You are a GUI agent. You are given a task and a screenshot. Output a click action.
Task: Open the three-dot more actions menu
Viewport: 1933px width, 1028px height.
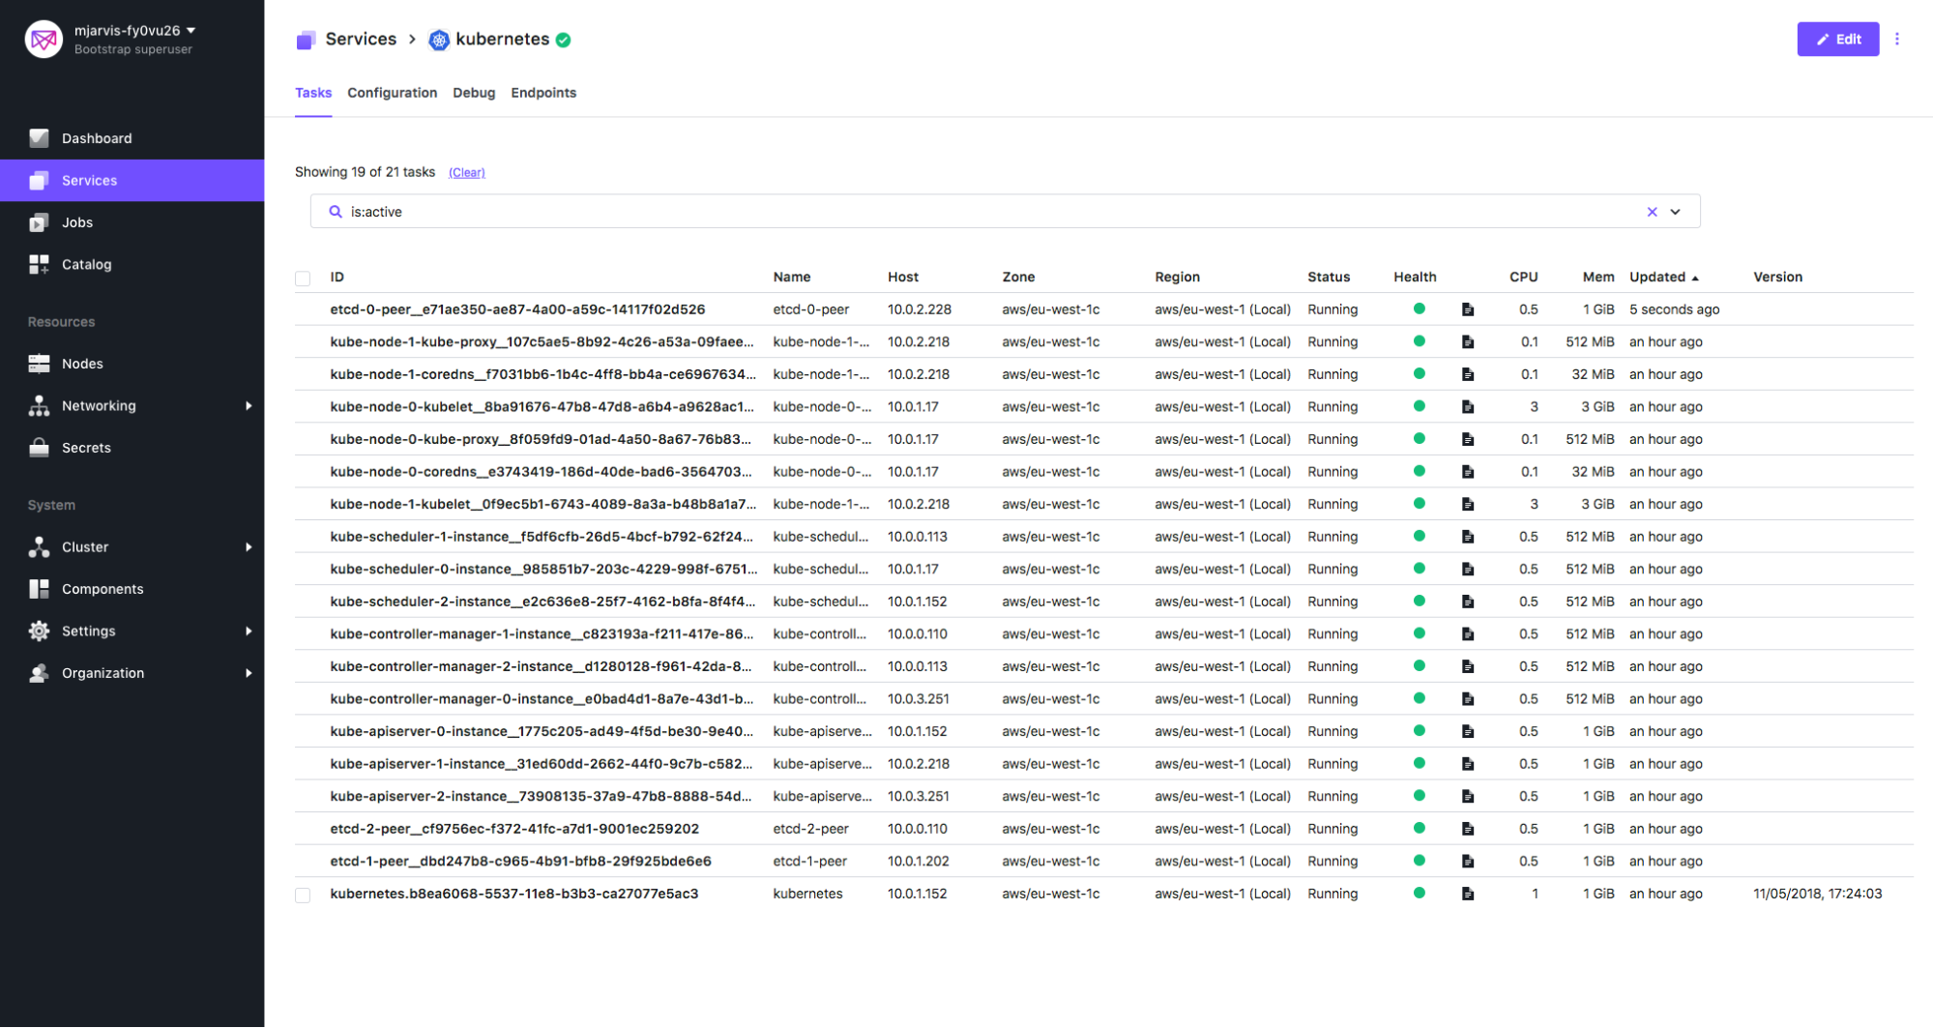click(1896, 39)
